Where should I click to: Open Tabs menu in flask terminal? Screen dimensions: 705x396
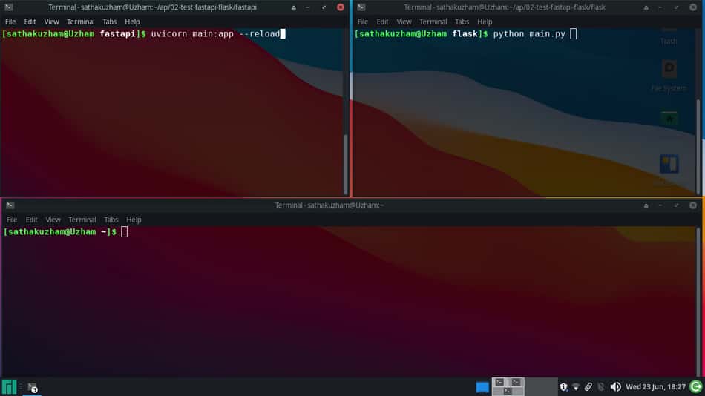point(462,22)
